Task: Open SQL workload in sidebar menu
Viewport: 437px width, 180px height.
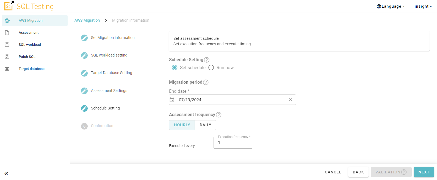Action: click(35, 45)
